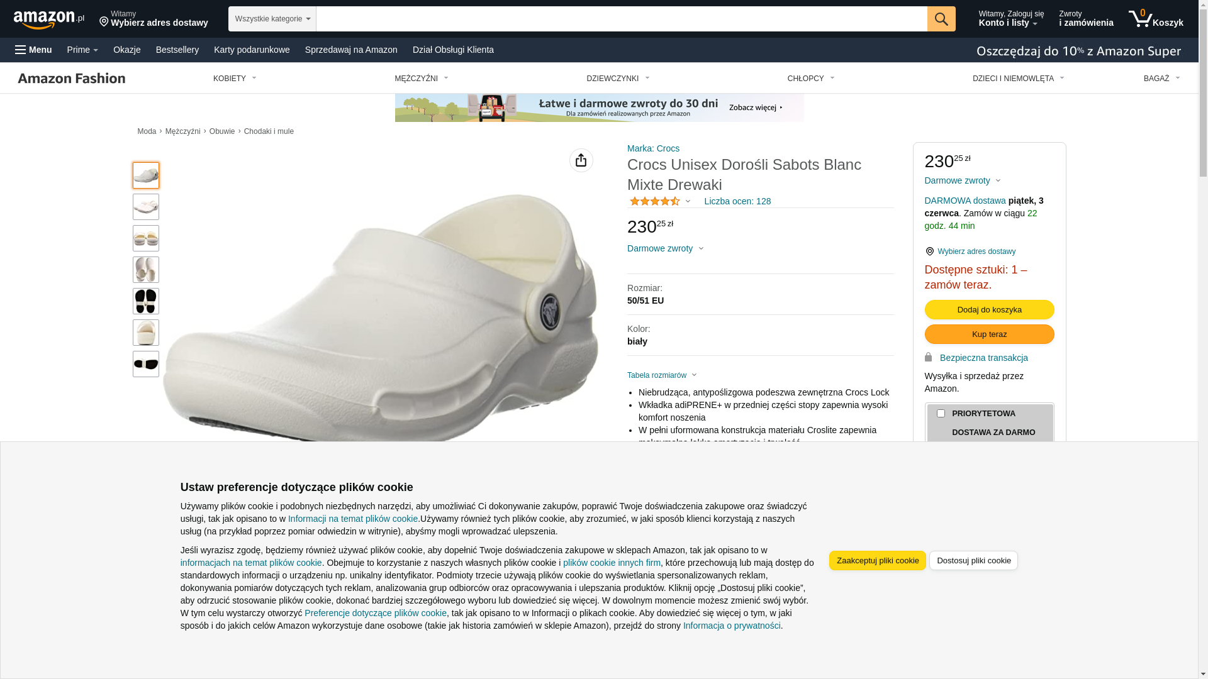
Task: Open the Wszystkie kategorie search dropdown
Action: 272,19
